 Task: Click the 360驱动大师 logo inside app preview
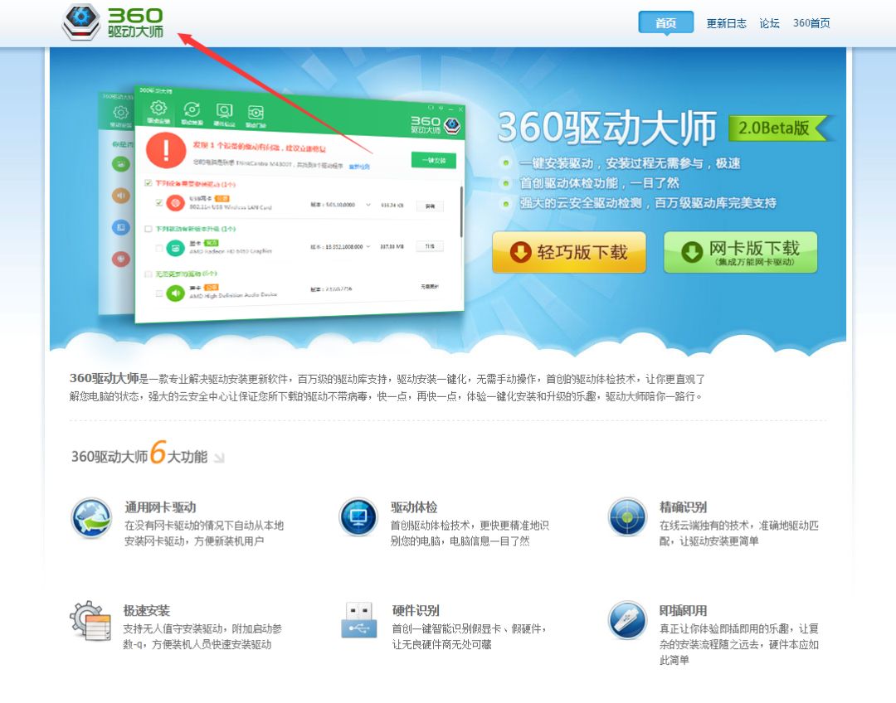tap(436, 125)
